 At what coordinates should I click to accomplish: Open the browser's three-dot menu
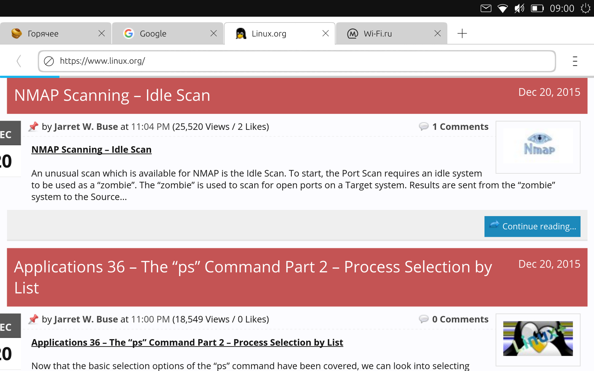(575, 61)
